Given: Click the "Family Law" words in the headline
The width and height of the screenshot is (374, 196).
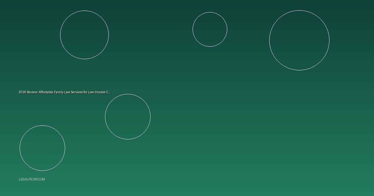Looking at the screenshot, I should [62, 92].
